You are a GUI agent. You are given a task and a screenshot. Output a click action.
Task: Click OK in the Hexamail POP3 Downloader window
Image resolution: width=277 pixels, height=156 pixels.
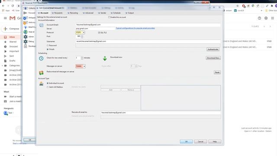click(30, 140)
